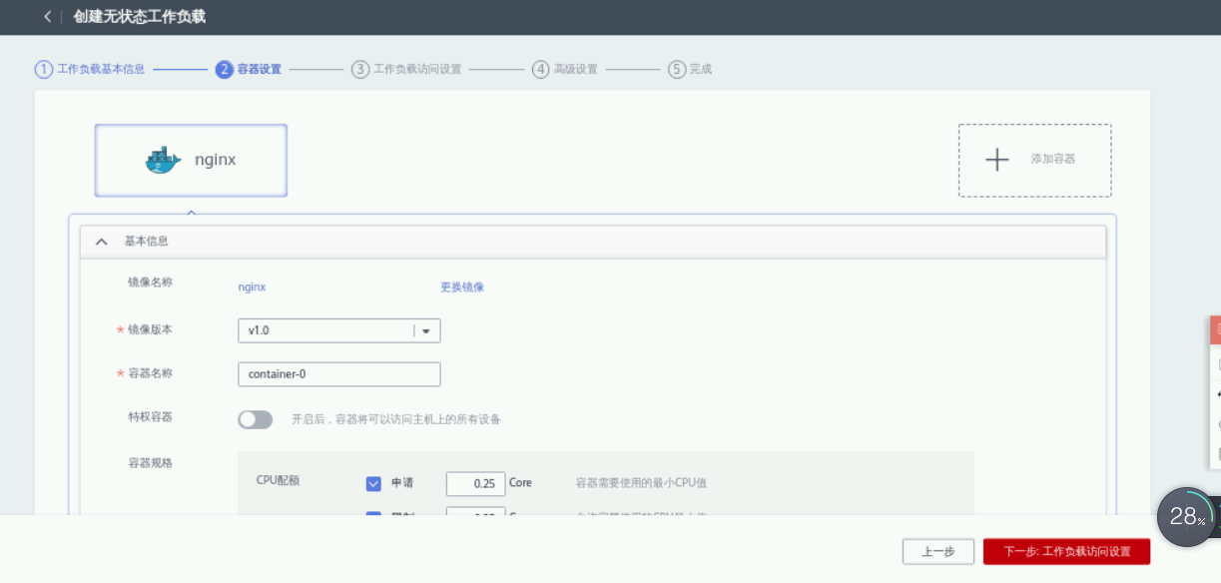Click the 更换镜像 link
The height and width of the screenshot is (583, 1221).
point(462,287)
